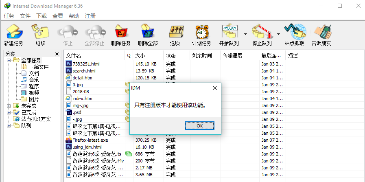Screen dimensions: 365x182
Task: Sort by 传输速度 column header
Action: (x=240, y=55)
